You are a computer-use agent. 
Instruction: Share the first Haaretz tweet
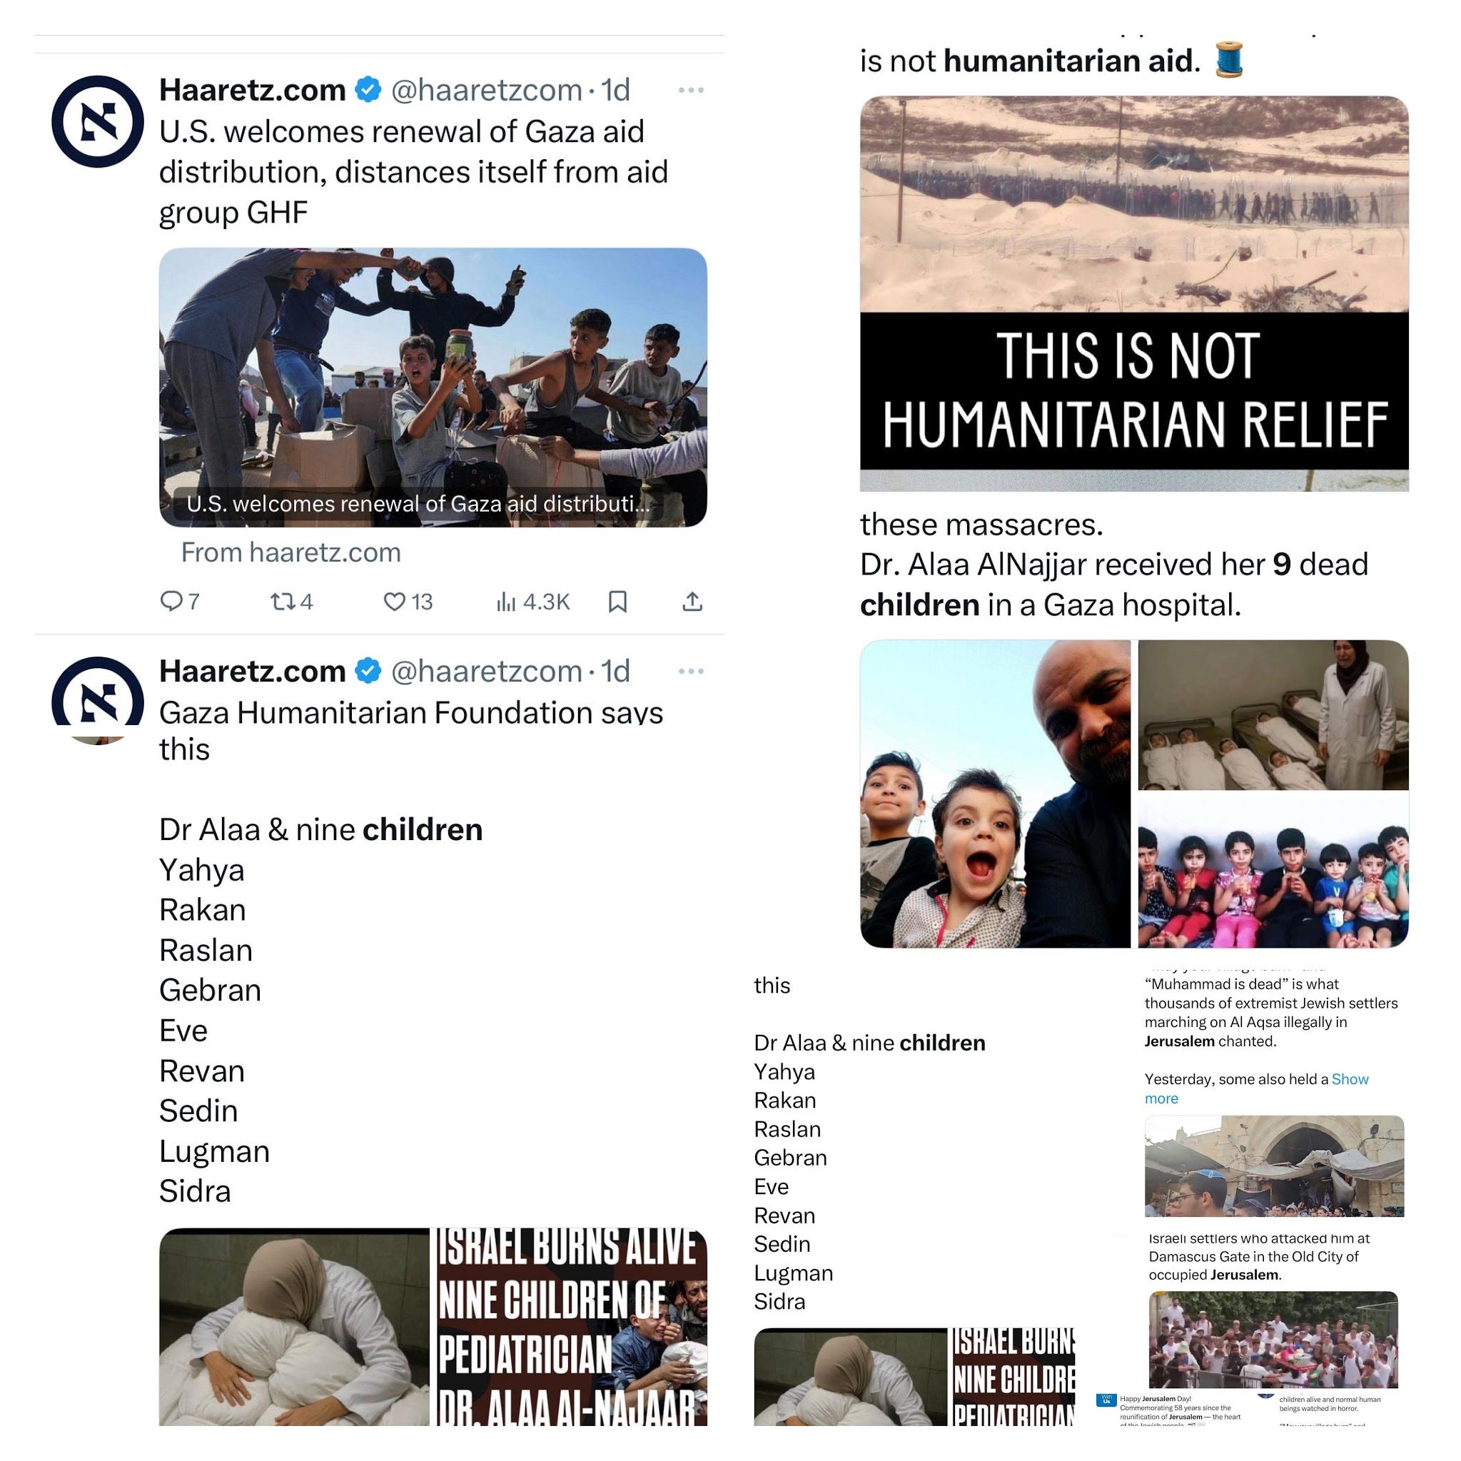[x=693, y=602]
